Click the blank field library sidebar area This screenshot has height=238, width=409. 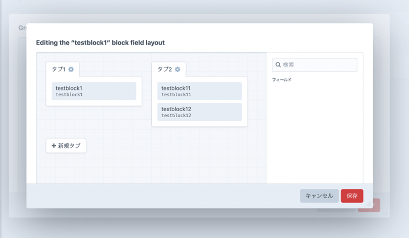314,133
